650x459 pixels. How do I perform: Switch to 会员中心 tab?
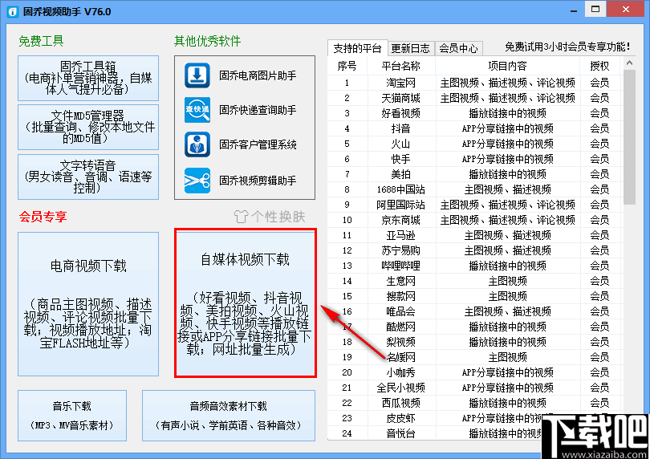tap(458, 48)
